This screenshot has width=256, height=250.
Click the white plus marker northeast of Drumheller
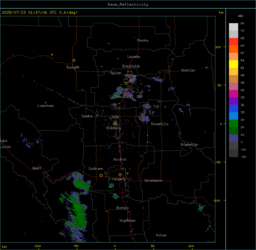pos(182,111)
